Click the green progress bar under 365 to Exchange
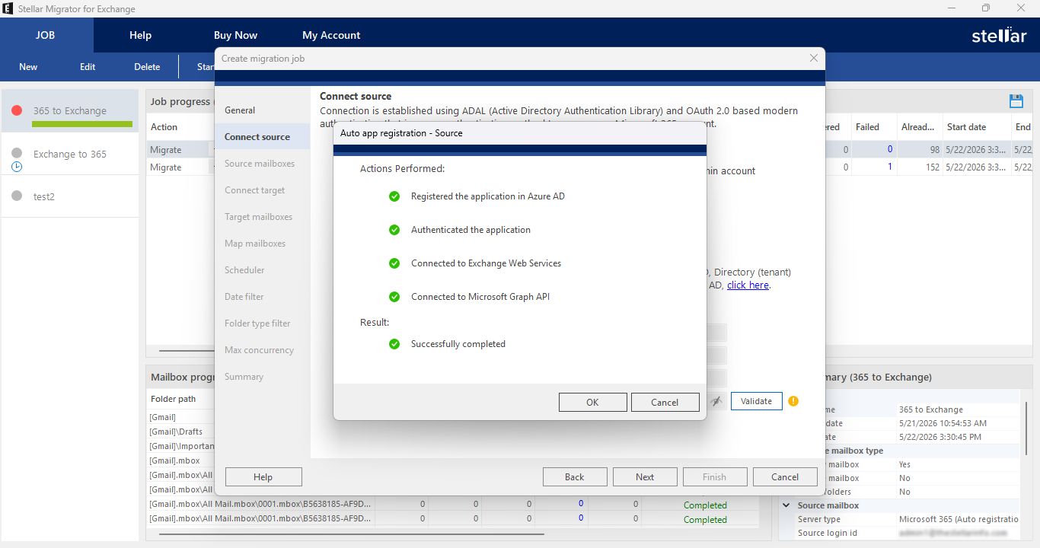Viewport: 1040px width, 548px height. click(82, 124)
